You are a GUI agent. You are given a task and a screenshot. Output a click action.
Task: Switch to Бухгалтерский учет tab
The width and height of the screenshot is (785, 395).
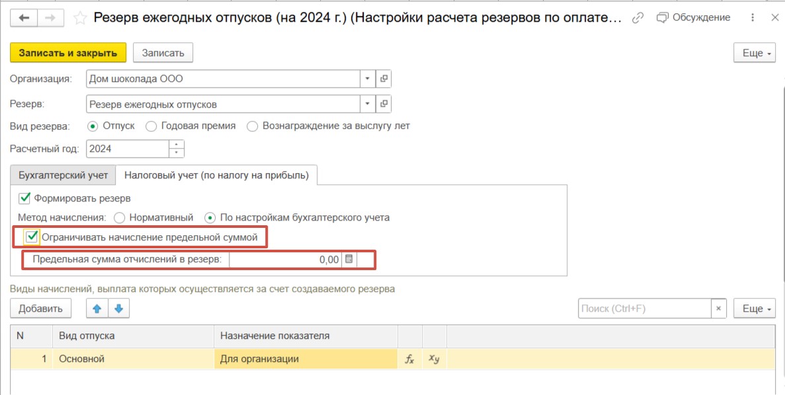[x=63, y=176]
